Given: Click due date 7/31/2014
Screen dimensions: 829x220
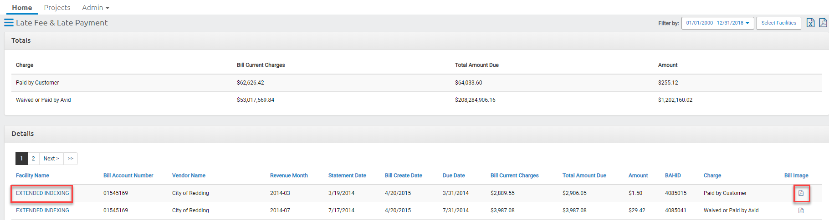Looking at the screenshot, I should pyautogui.click(x=455, y=210).
